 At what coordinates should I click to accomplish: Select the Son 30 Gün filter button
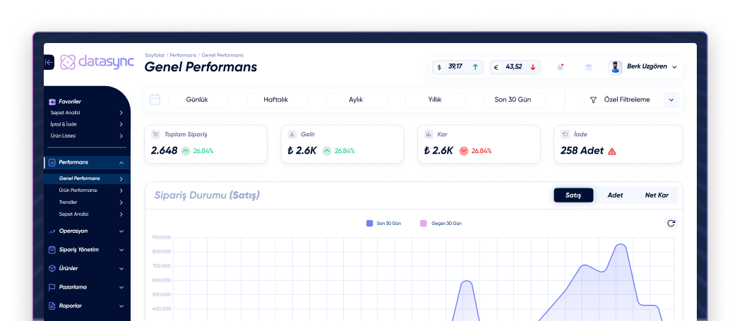(514, 100)
